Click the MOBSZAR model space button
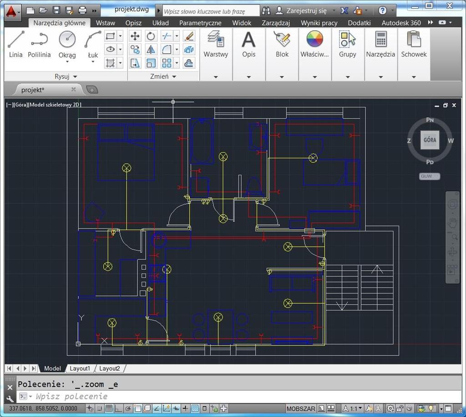 pyautogui.click(x=300, y=409)
